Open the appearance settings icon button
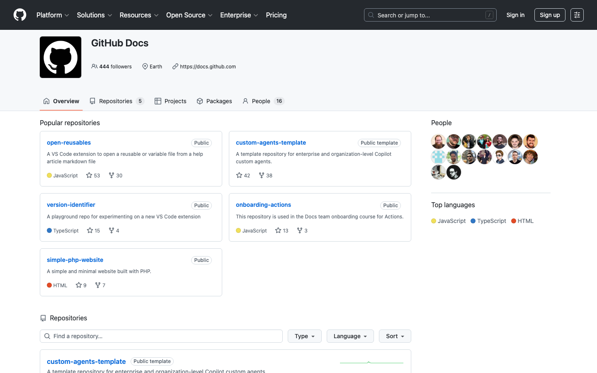The height and width of the screenshot is (373, 597). pos(577,15)
